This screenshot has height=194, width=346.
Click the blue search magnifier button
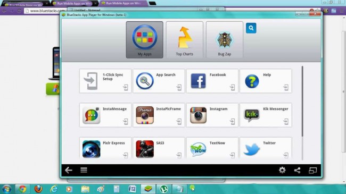(251, 28)
